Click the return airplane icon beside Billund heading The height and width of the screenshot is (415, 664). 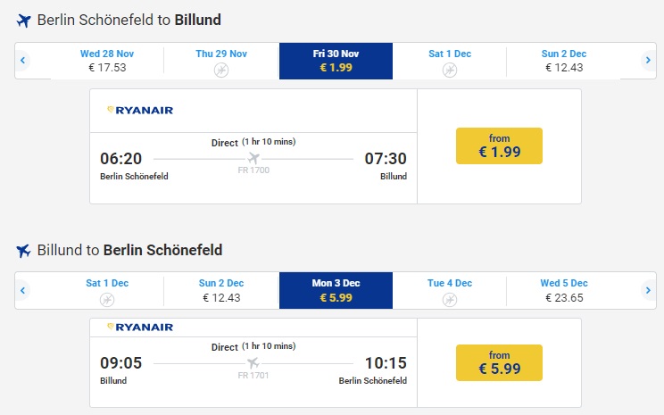24,250
